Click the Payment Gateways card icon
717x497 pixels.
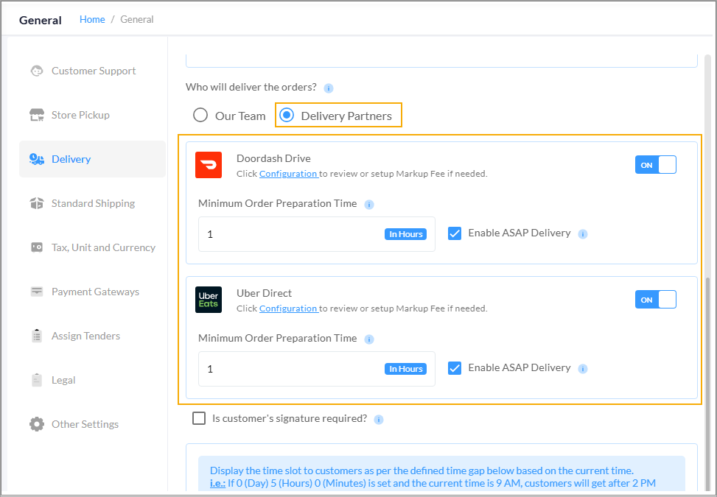[36, 292]
